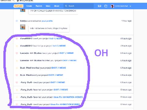Click the search magnifier icon

point(66,6)
